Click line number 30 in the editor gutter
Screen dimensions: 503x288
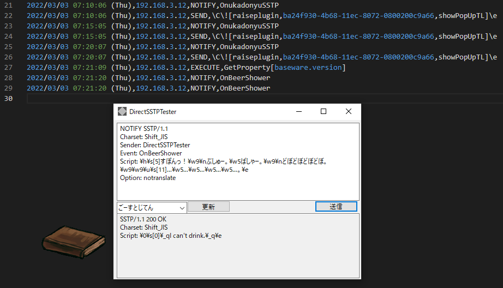click(8, 98)
